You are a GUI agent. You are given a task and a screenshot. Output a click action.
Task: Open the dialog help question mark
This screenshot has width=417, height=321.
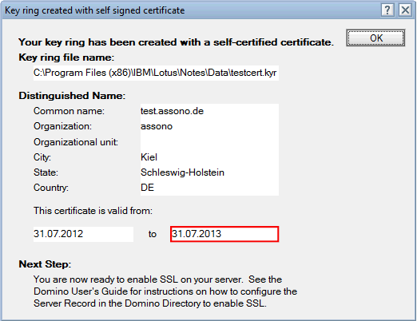pyautogui.click(x=387, y=10)
